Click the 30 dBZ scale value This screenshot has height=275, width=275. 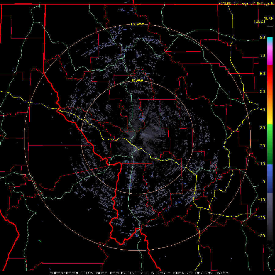pos(262,127)
